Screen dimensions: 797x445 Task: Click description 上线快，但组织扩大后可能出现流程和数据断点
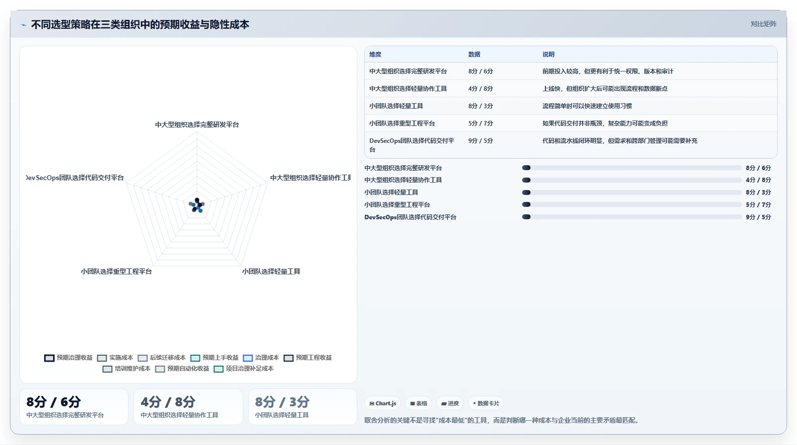coord(605,89)
